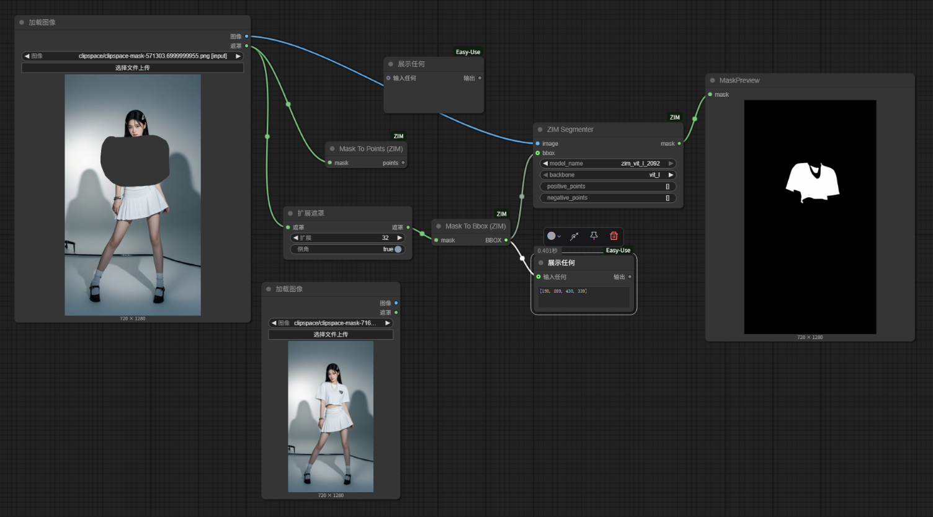Viewport: 933px width, 517px height.
Task: Click the [158, 289, 430, 339] output text box
Action: [583, 297]
